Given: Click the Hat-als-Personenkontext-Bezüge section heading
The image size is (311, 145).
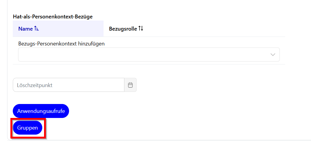Looking at the screenshot, I should [53, 16].
